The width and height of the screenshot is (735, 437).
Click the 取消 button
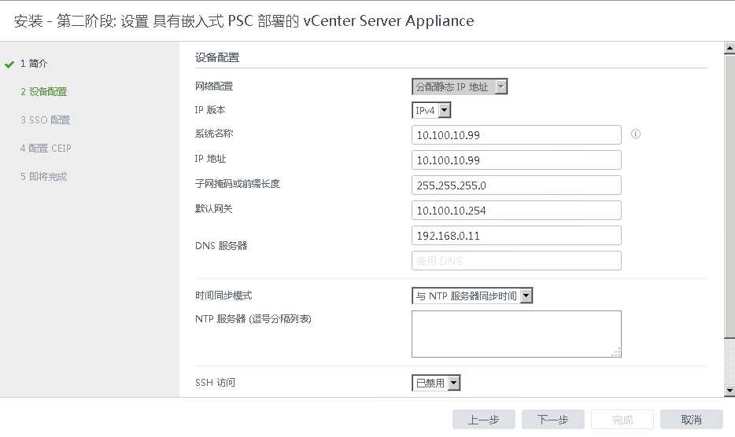692,420
